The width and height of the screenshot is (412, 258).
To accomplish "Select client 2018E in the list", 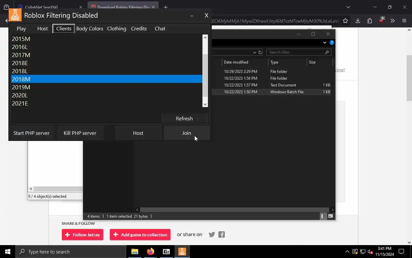I will (x=107, y=63).
